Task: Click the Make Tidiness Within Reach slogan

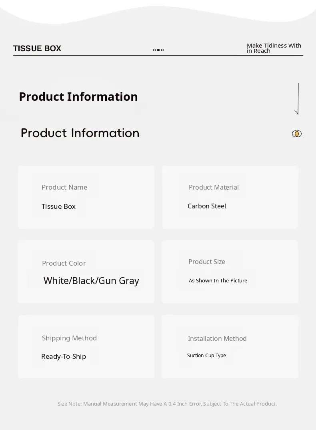Action: coord(274,48)
